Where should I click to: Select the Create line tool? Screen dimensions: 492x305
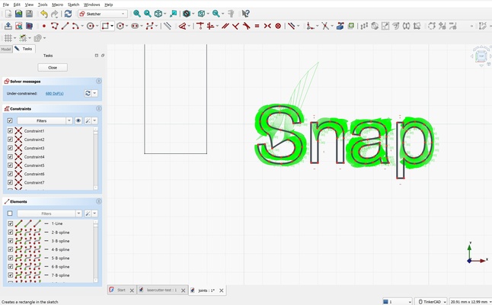[65, 26]
